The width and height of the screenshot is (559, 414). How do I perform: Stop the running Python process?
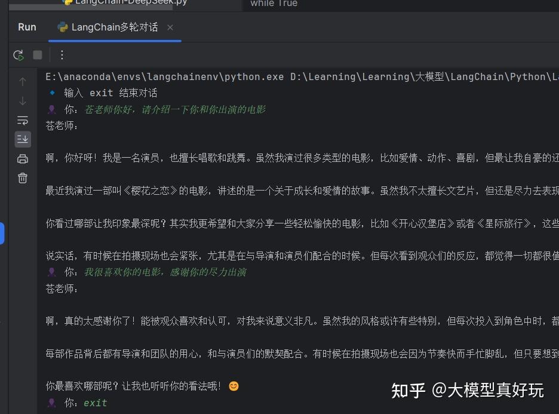tap(37, 54)
